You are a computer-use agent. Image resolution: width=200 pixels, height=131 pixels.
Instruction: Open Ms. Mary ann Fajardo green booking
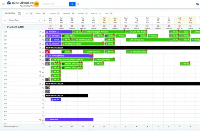point(83,44)
